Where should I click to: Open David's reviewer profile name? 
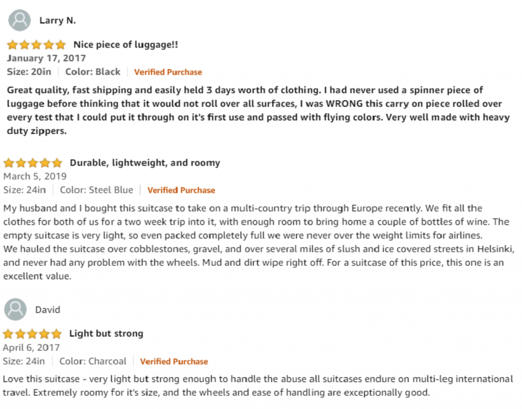click(x=47, y=310)
